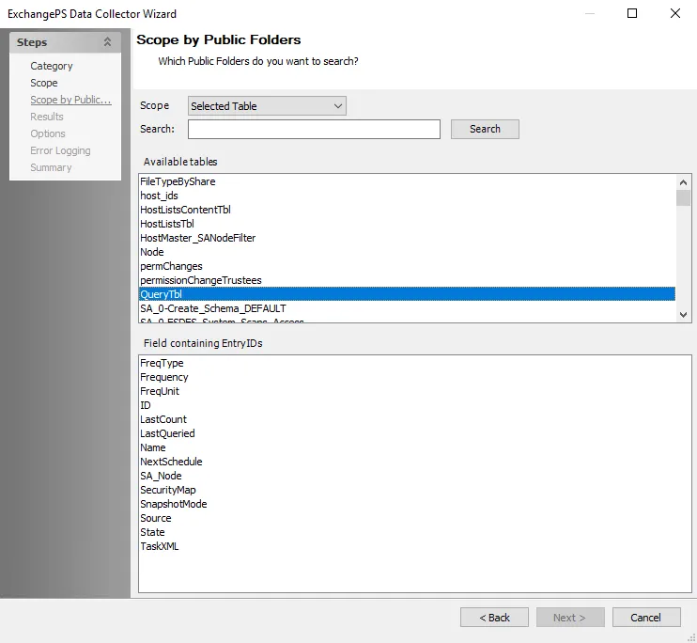Screen dimensions: 697x643
Task: Select SA_0-Create_Schema_DEFAULT table
Action: [x=407, y=308]
